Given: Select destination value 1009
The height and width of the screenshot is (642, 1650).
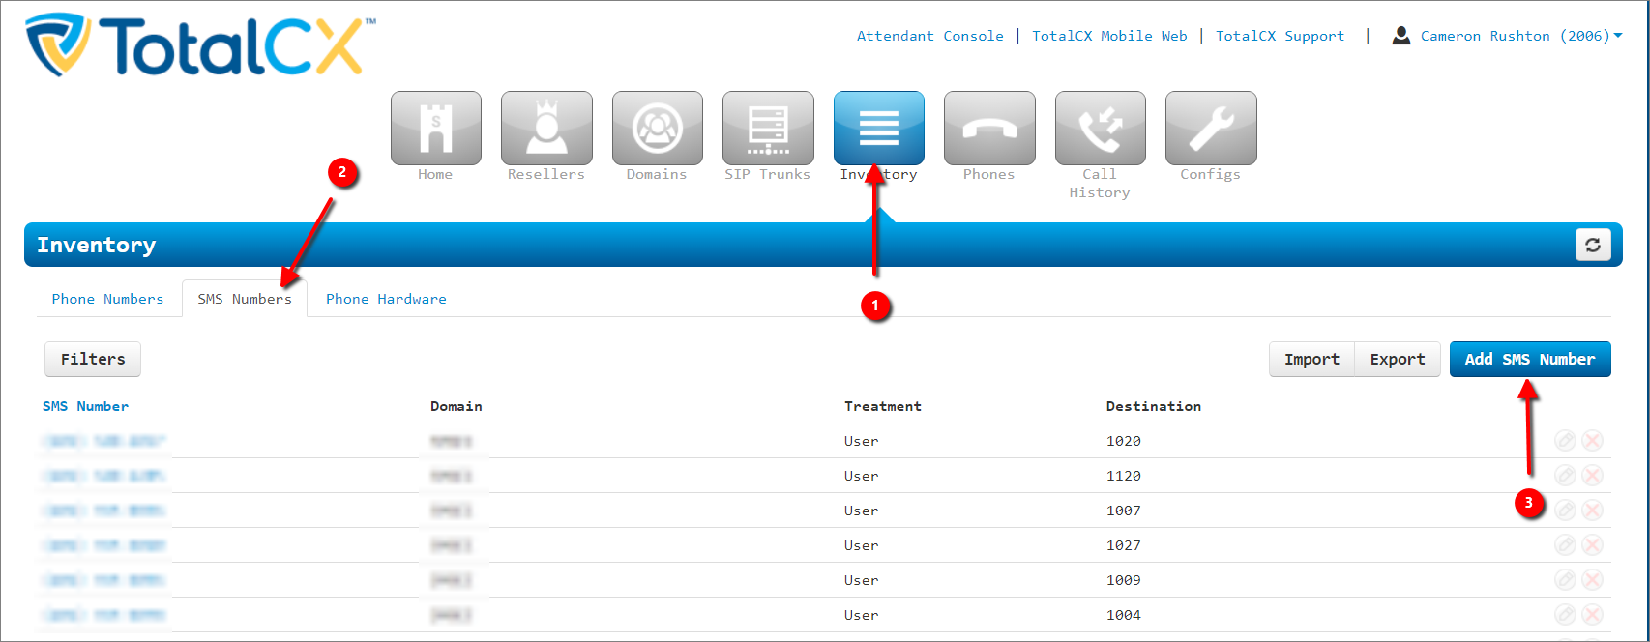Looking at the screenshot, I should (x=1124, y=580).
